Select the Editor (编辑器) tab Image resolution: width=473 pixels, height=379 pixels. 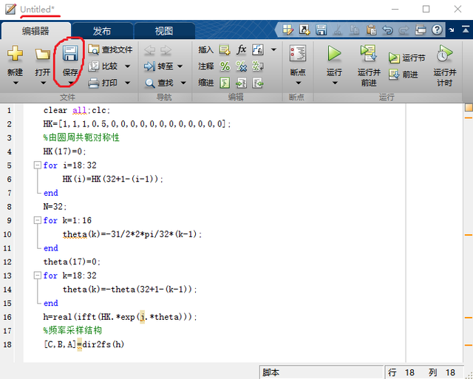[35, 31]
